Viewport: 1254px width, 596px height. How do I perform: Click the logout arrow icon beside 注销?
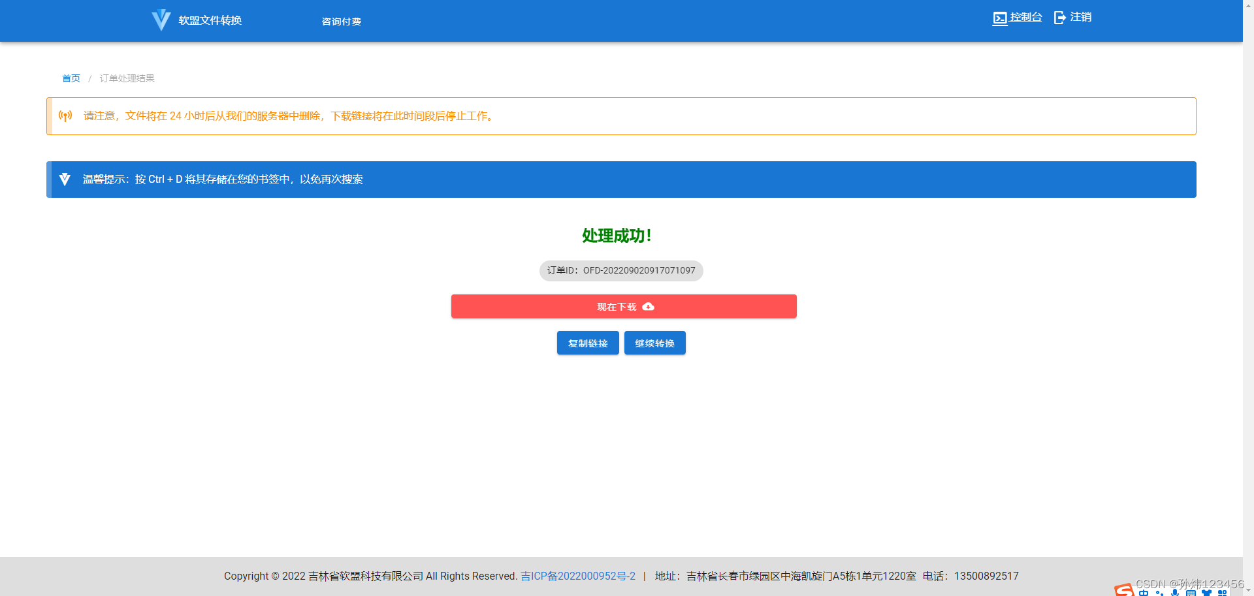pyautogui.click(x=1059, y=18)
